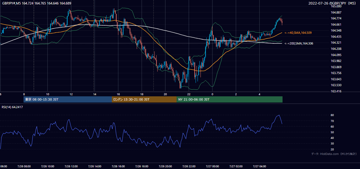The height and width of the screenshot is (169, 360).
Task: Click hour label 2 under price chart
Action: point(236,94)
